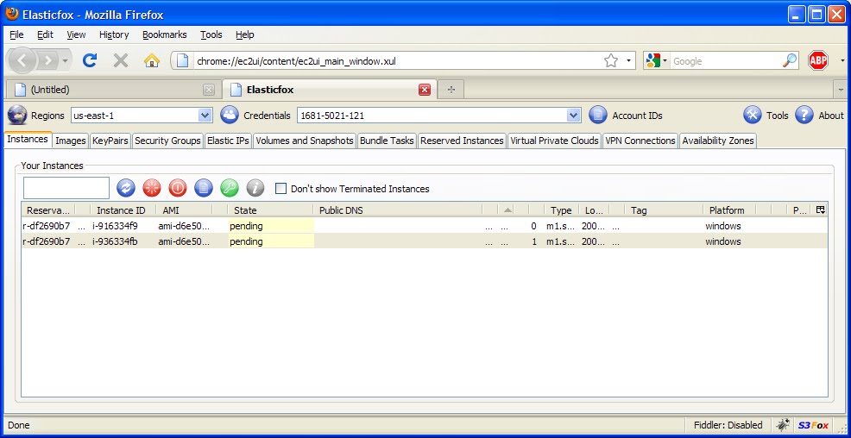Open the URL bar history dropdown arrow
Viewport: 851px width, 438px height.
628,60
